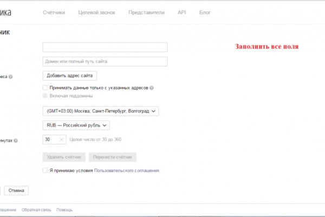Image resolution: width=325 pixels, height=217 pixels.
Task: Click the empty counter name text field
Action: pyautogui.click(x=105, y=47)
